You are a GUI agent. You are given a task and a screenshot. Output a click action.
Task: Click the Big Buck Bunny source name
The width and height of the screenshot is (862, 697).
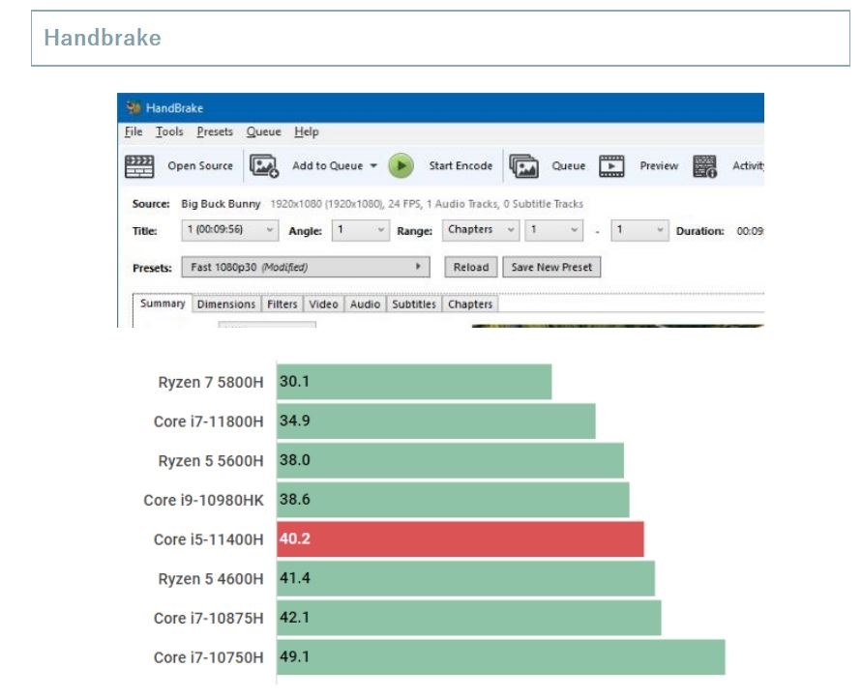click(221, 204)
